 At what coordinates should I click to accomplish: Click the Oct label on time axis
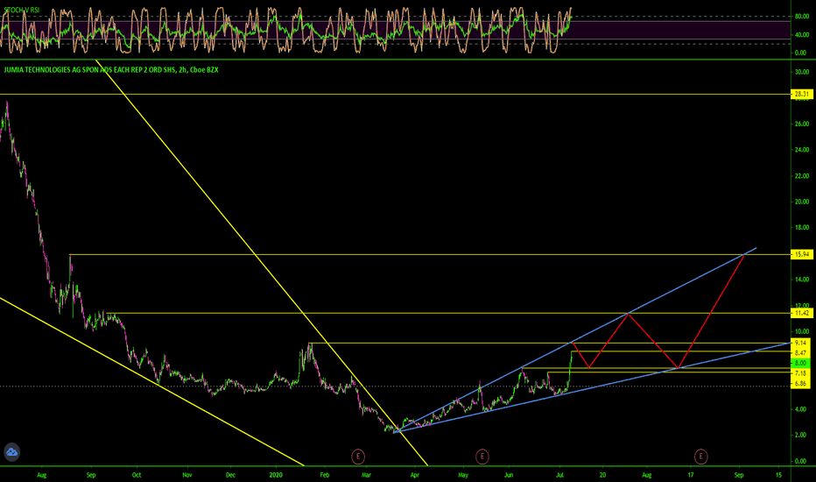[137, 475]
